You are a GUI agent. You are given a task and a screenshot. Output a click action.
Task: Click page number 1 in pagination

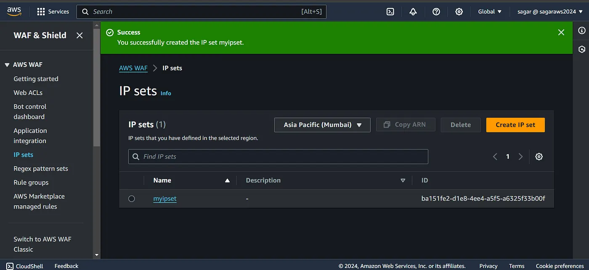pos(508,156)
